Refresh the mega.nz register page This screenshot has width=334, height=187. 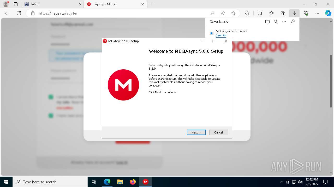[19, 13]
